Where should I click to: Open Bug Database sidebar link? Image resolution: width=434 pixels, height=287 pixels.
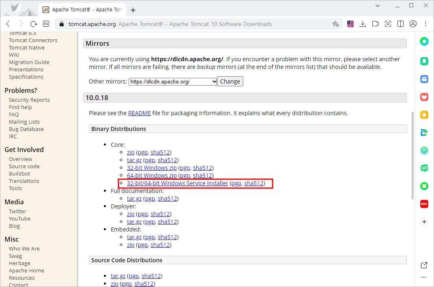[26, 129]
